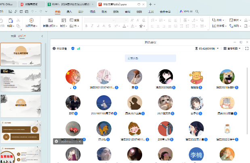
Task: Open new document tab with plus button
Action: [x=150, y=4]
